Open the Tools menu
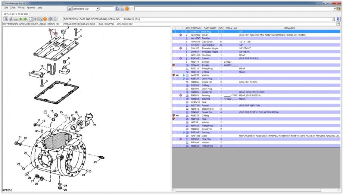 click(13, 7)
